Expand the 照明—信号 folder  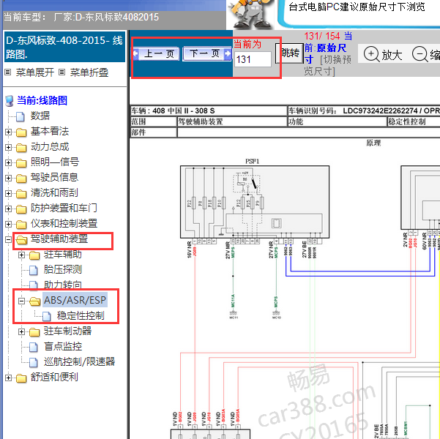[x=8, y=162]
